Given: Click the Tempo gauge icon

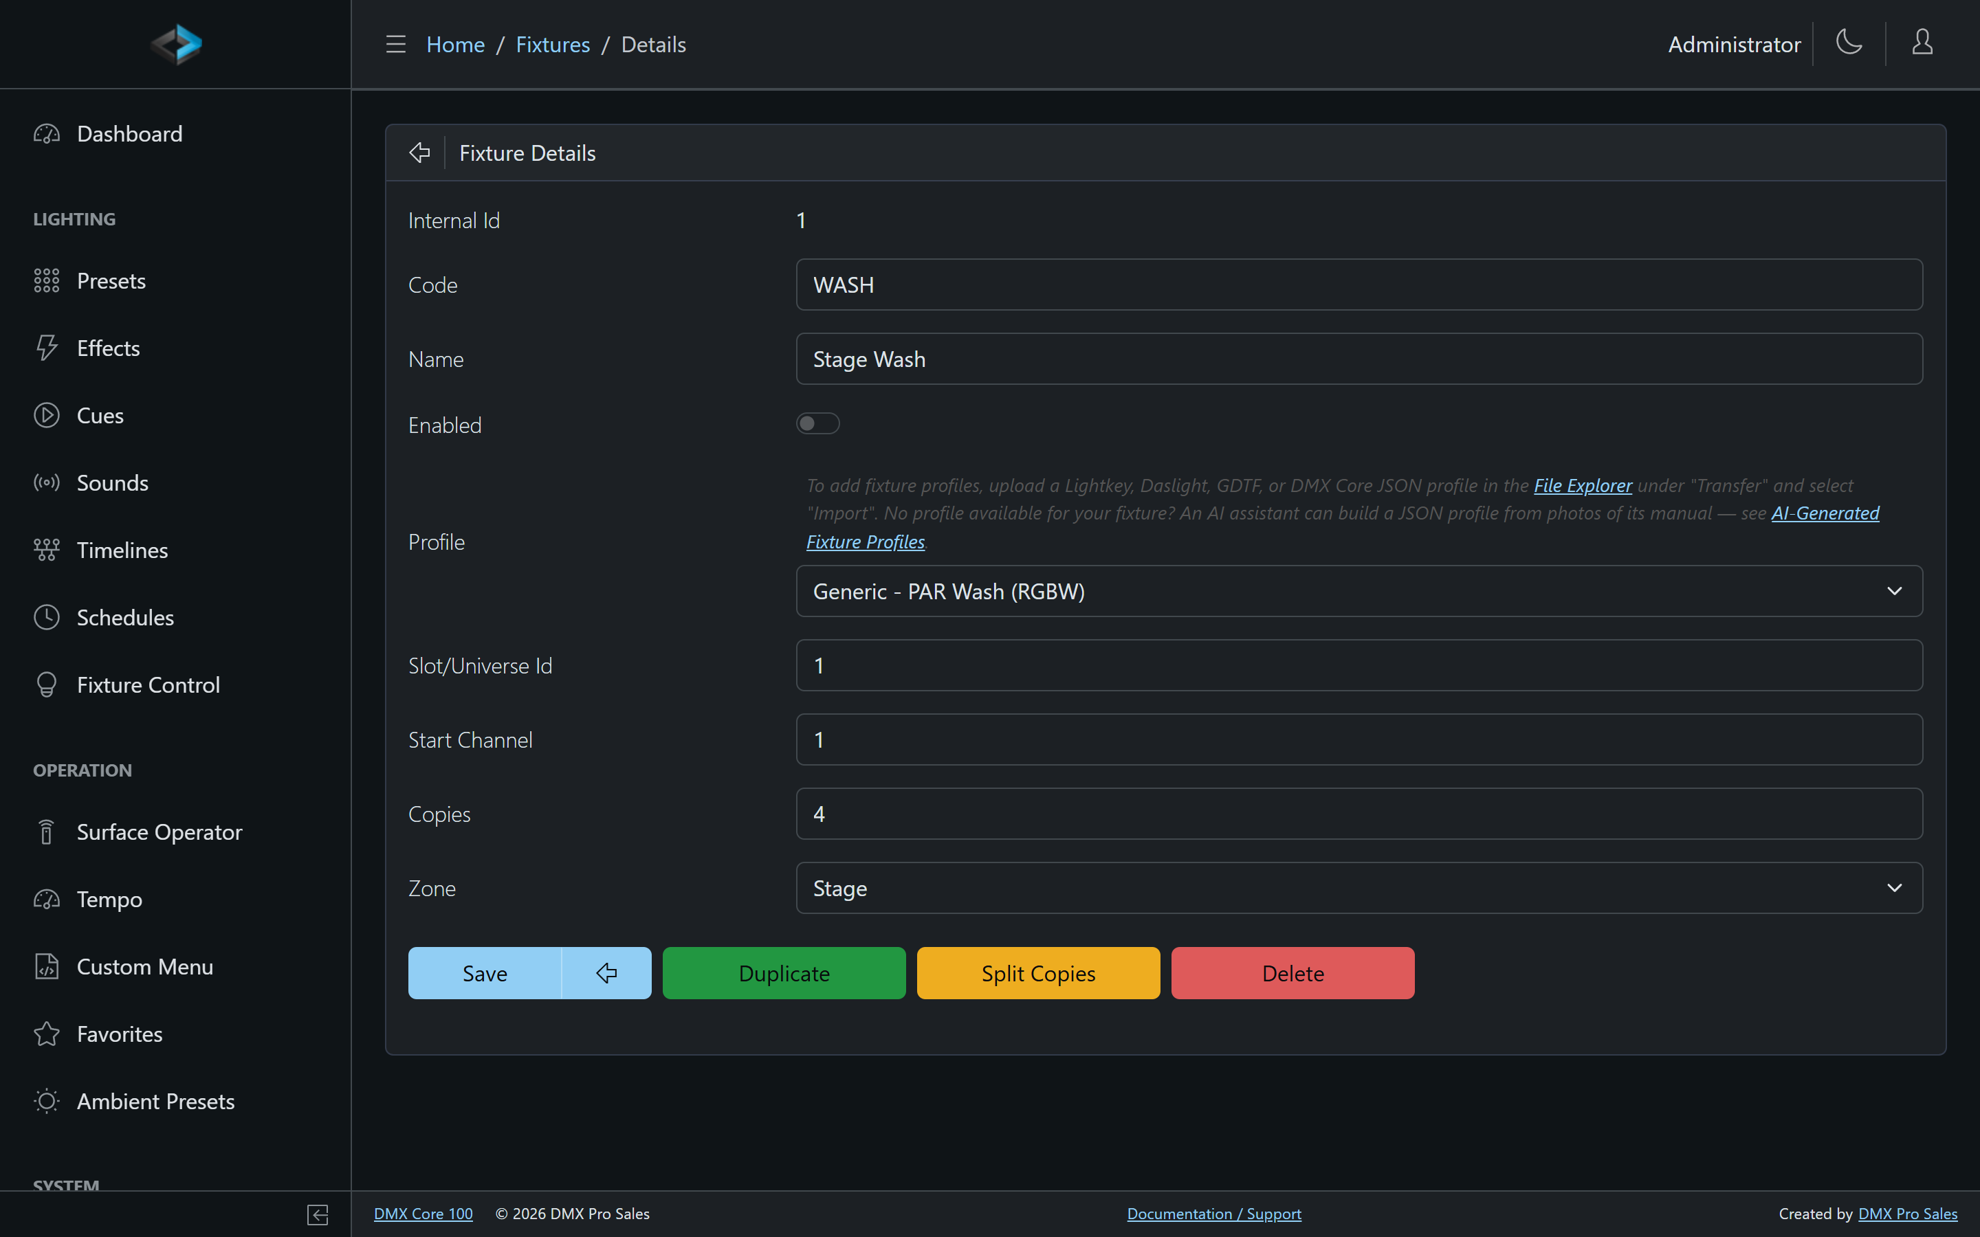Looking at the screenshot, I should (x=47, y=900).
